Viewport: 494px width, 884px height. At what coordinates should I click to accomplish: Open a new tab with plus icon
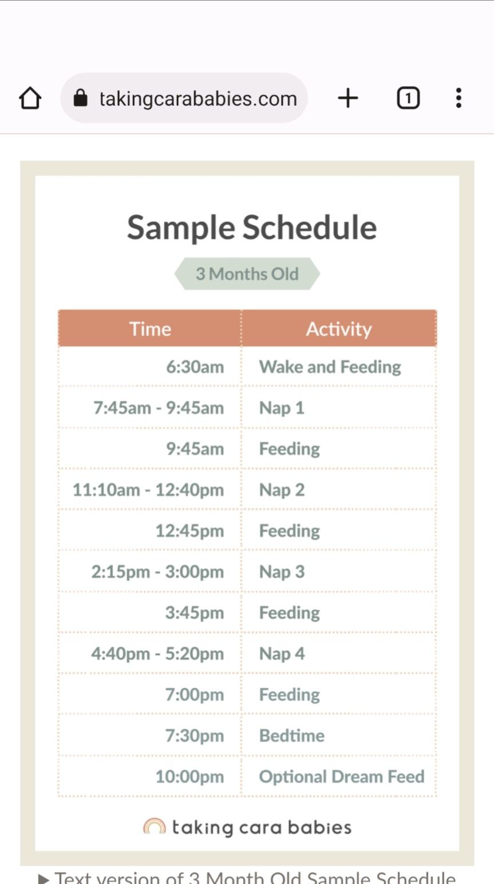coord(347,99)
